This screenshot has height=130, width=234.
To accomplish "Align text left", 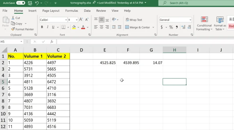I will click(x=96, y=27).
